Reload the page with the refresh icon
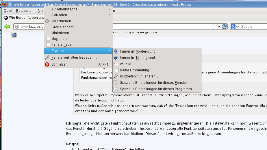The height and width of the screenshot is (150, 267). point(224,27)
